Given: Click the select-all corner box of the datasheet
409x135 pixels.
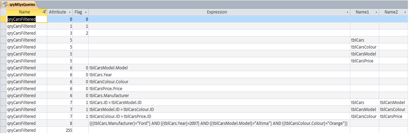Looking at the screenshot, I should click(x=3, y=12).
